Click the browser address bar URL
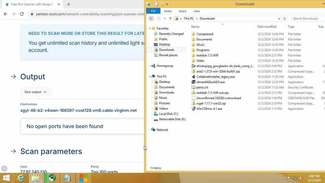 pyautogui.click(x=90, y=14)
